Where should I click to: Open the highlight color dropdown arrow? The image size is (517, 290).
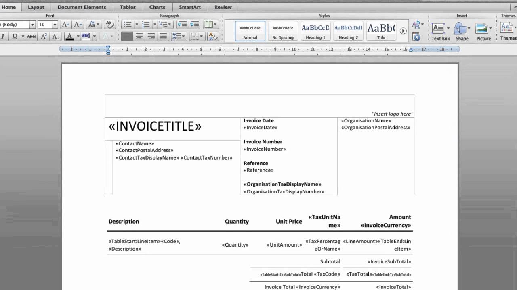pos(95,37)
